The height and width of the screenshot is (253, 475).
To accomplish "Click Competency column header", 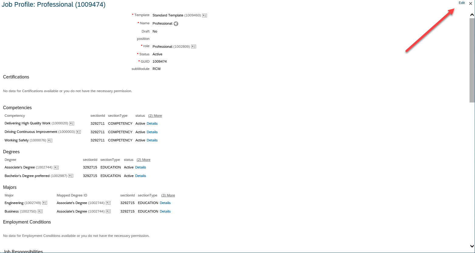I will [x=15, y=116].
